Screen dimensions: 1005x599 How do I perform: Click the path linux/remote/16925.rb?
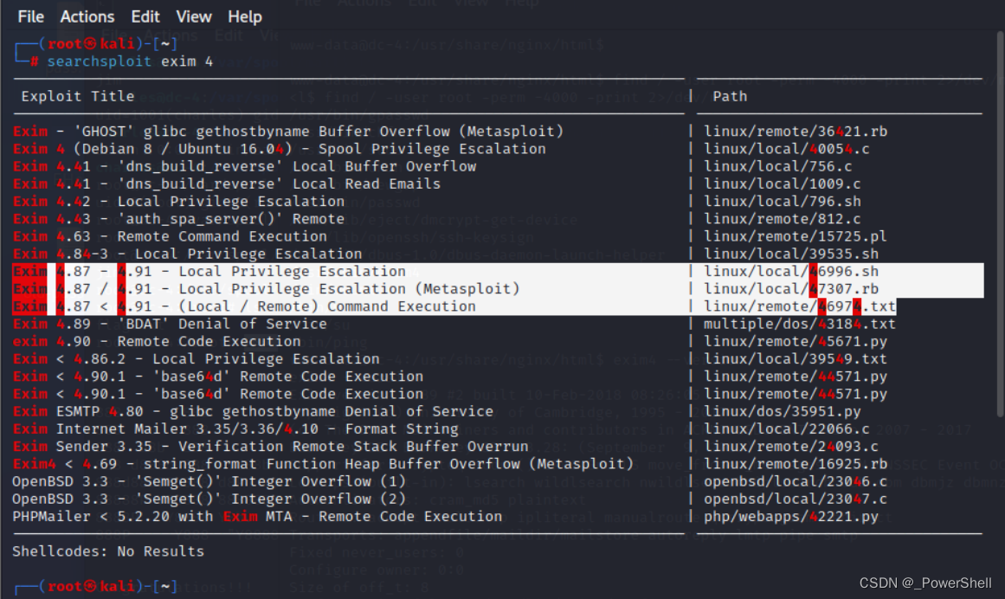click(x=796, y=464)
